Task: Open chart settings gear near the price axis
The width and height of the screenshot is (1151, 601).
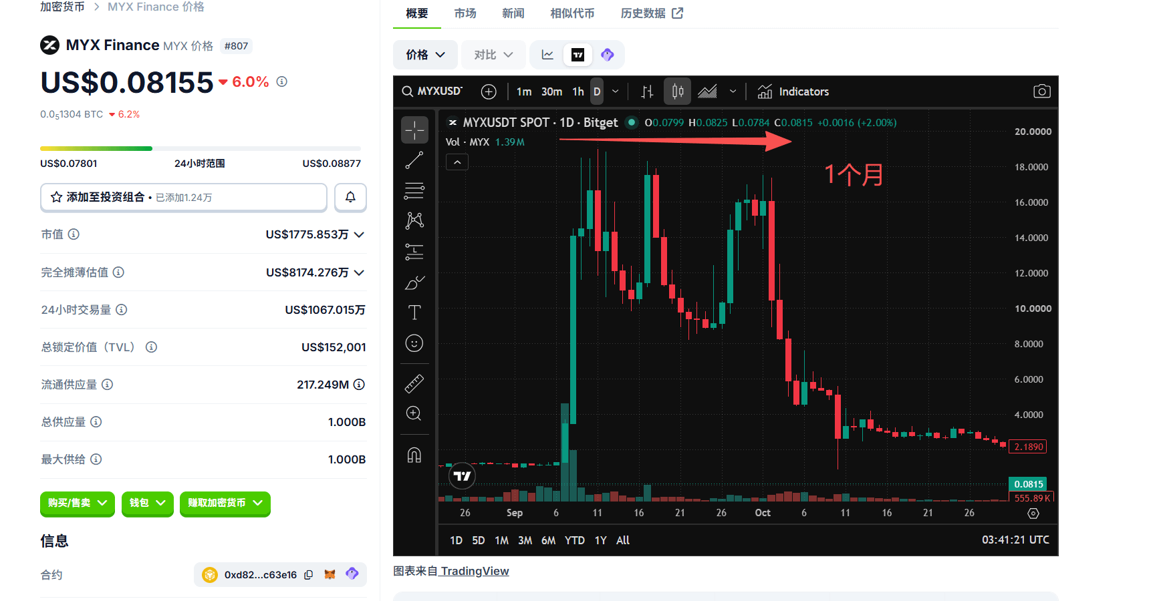Action: [x=1033, y=514]
